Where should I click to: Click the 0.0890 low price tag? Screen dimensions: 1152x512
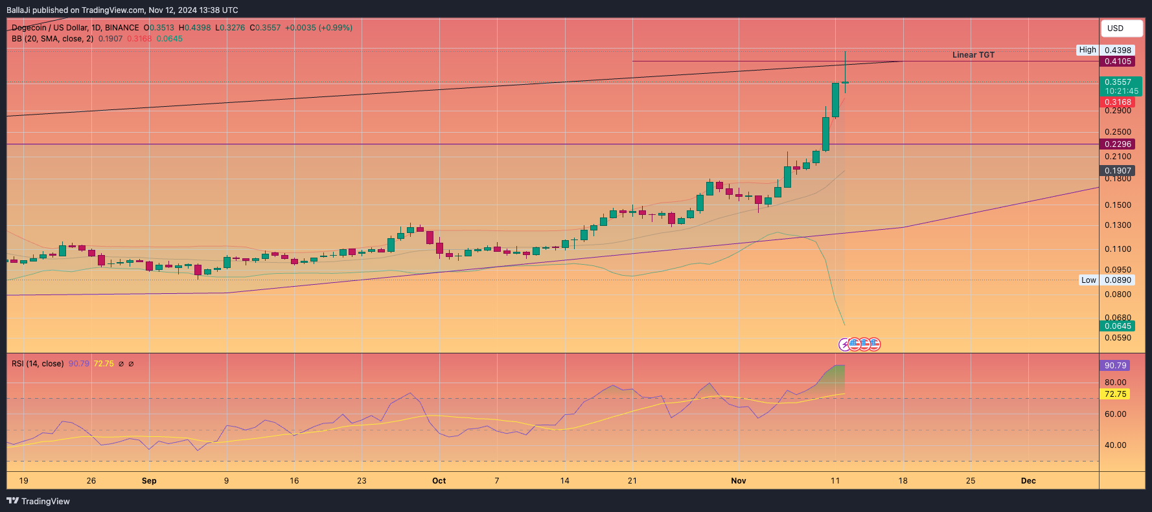(x=1118, y=280)
